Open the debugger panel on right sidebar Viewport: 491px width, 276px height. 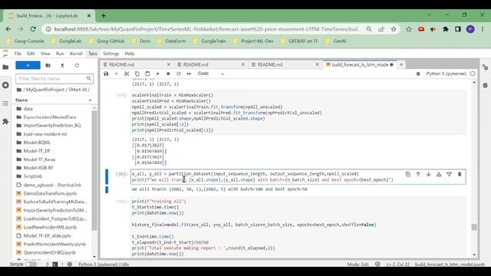pyautogui.click(x=485, y=85)
